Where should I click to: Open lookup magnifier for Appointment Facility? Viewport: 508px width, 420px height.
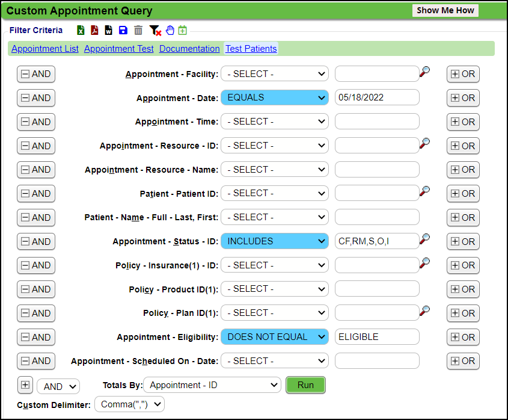click(x=425, y=72)
